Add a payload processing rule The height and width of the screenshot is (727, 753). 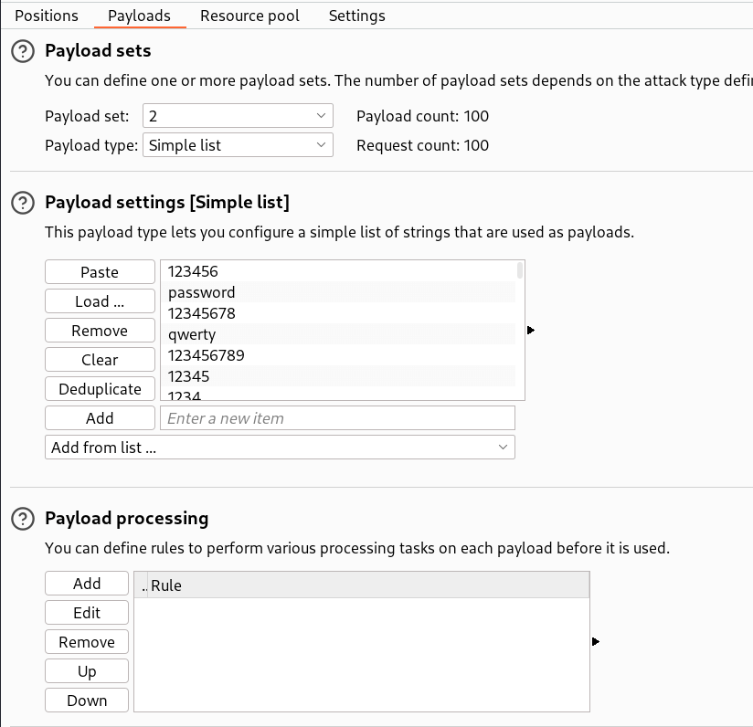(x=86, y=583)
